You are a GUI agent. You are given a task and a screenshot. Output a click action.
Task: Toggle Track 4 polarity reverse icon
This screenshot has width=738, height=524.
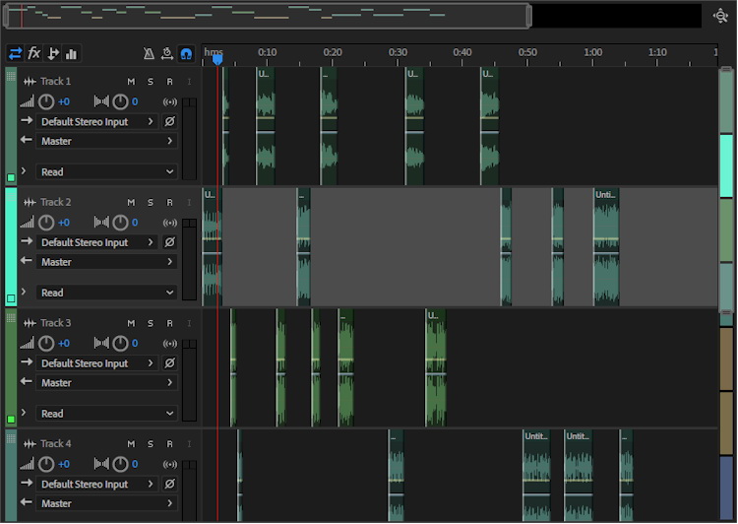[169, 484]
